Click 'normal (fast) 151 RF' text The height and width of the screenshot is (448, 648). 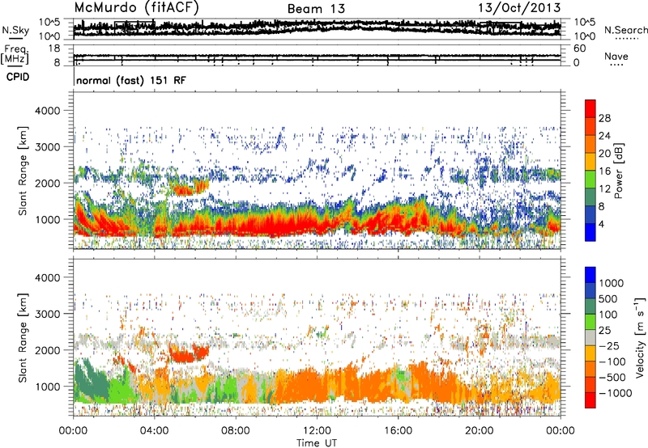coord(131,80)
